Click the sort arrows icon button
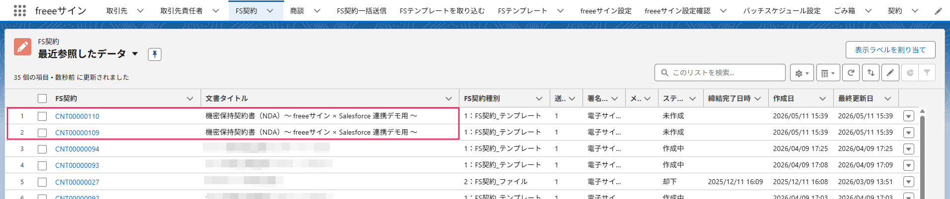The image size is (950, 199). tap(871, 73)
